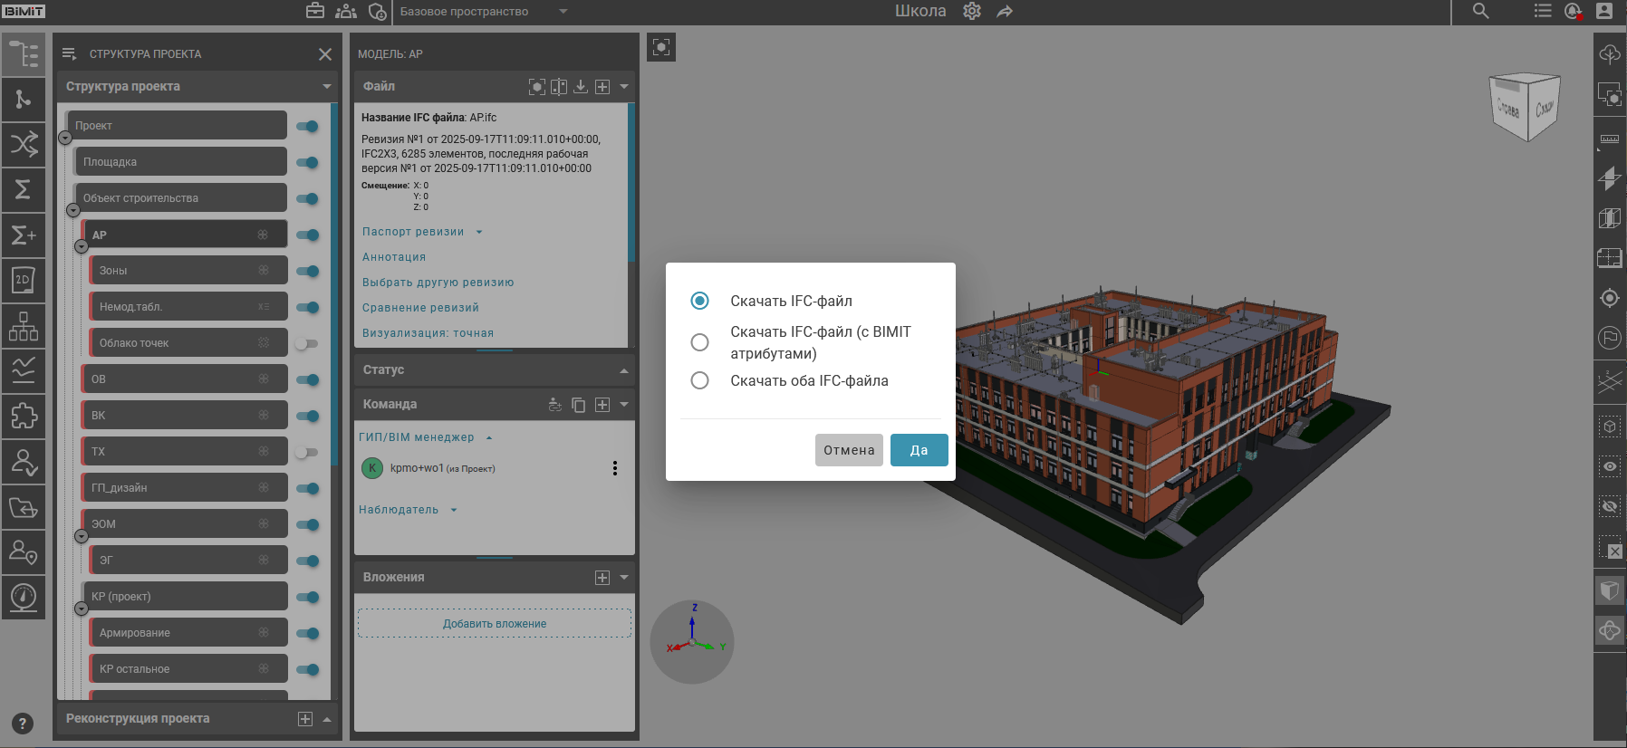Click the copy icon in Команда header

(x=579, y=405)
